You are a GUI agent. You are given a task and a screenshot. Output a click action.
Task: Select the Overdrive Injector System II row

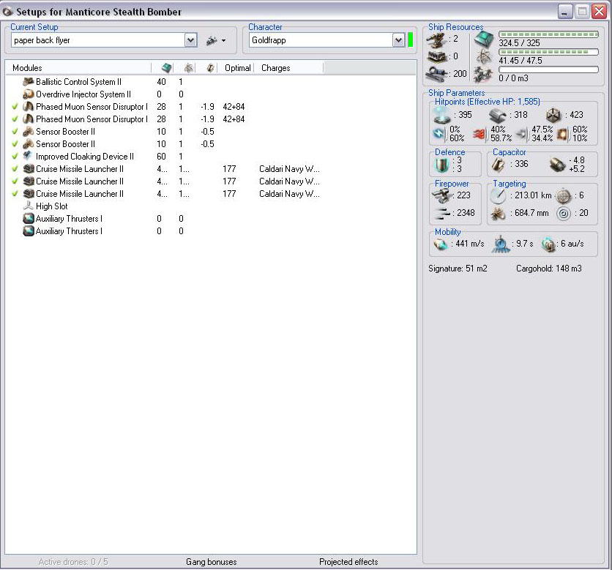click(x=211, y=94)
